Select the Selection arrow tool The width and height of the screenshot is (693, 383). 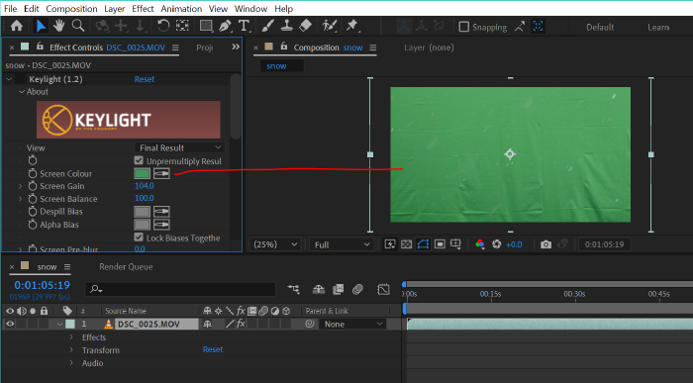pos(41,26)
